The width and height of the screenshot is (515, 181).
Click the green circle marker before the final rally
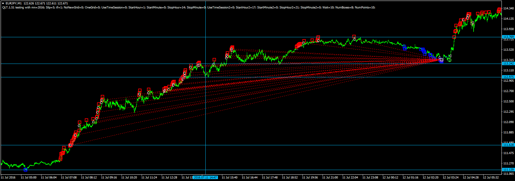coord(449,59)
